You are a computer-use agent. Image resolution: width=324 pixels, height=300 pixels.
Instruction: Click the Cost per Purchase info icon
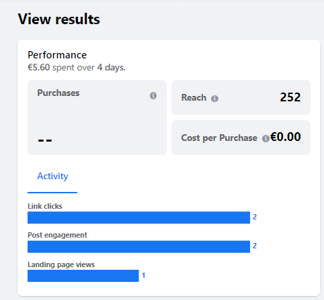pyautogui.click(x=266, y=139)
